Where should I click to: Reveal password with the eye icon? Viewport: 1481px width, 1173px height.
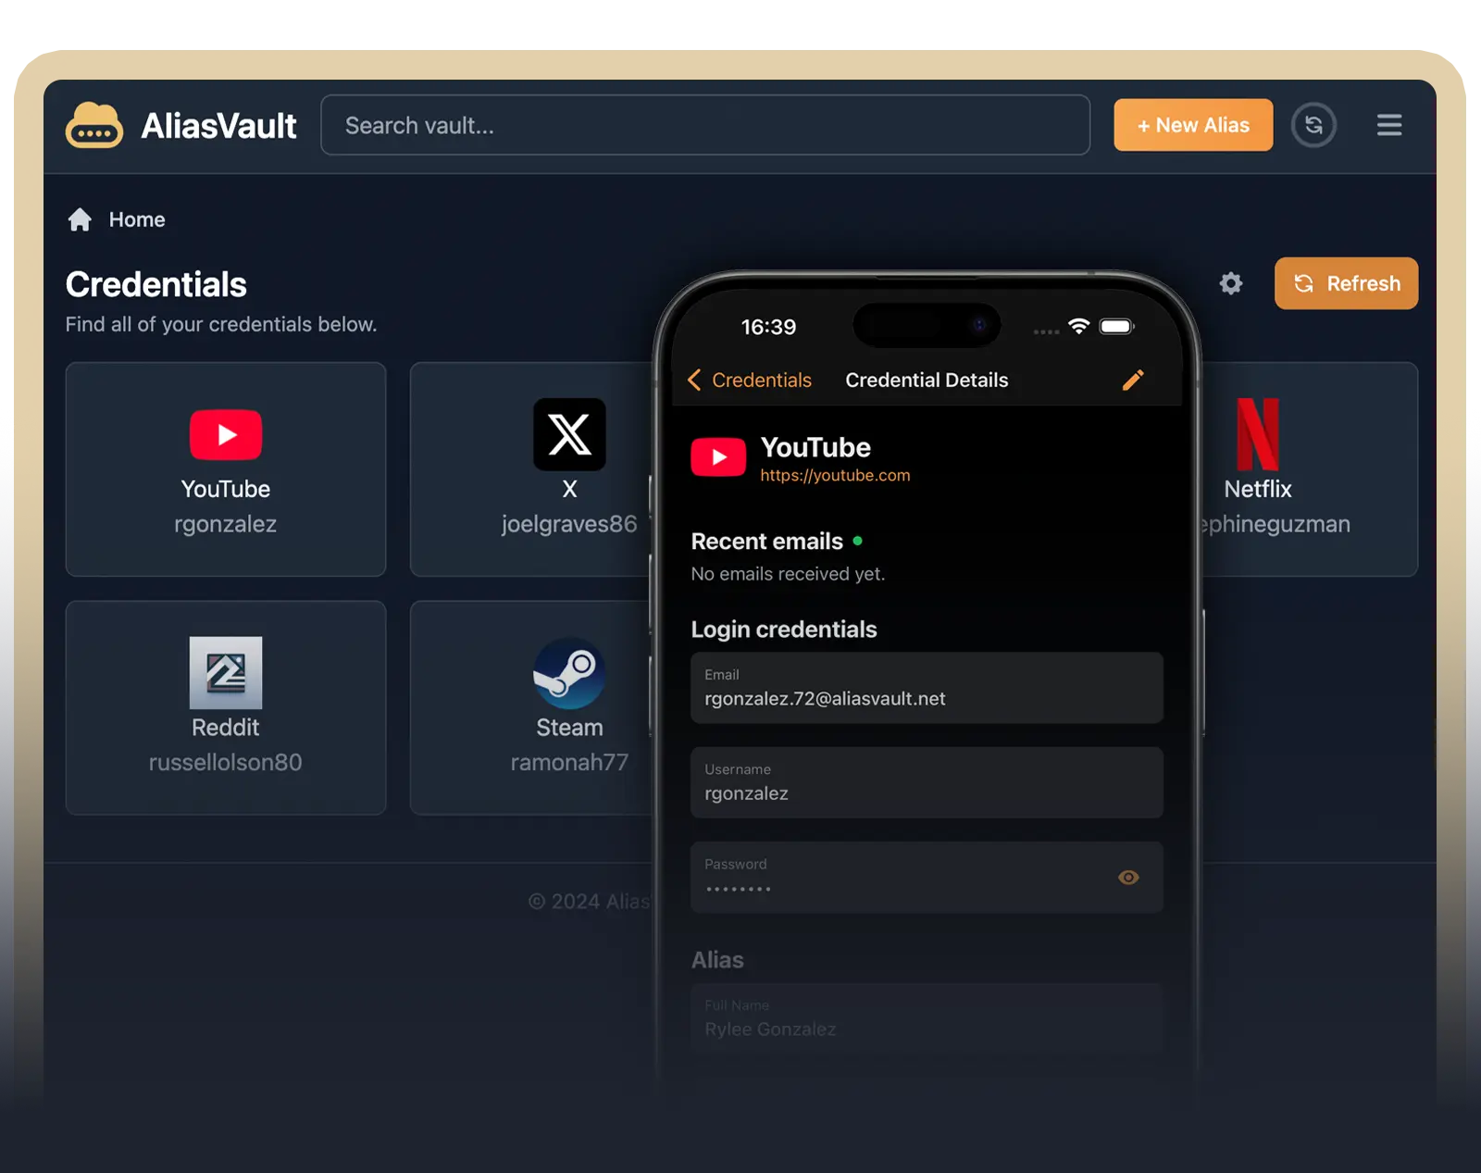coord(1128,878)
